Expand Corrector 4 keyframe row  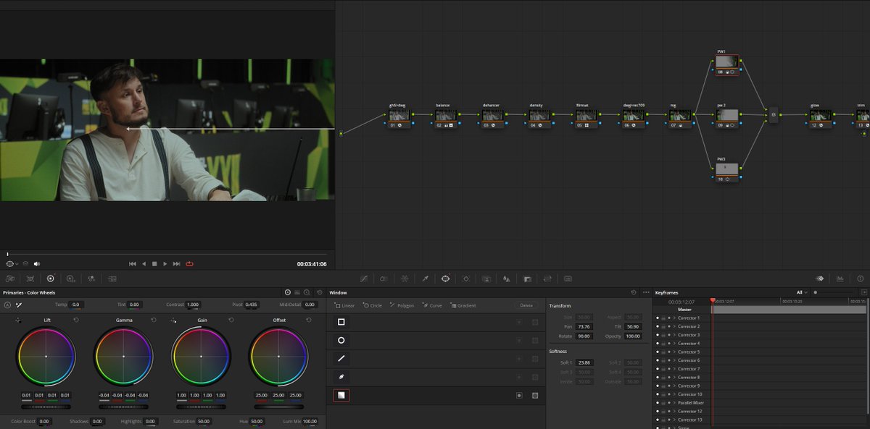[674, 344]
